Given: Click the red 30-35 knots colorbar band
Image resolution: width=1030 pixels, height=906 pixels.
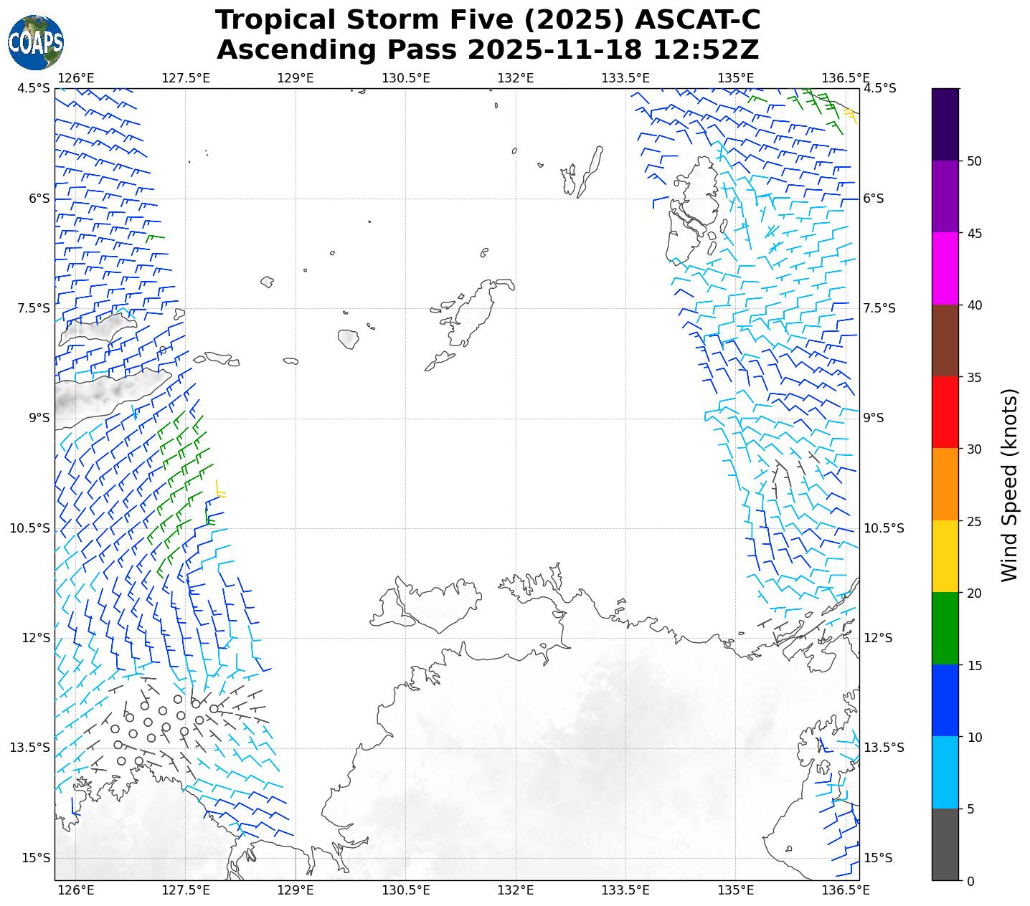Looking at the screenshot, I should tap(945, 412).
